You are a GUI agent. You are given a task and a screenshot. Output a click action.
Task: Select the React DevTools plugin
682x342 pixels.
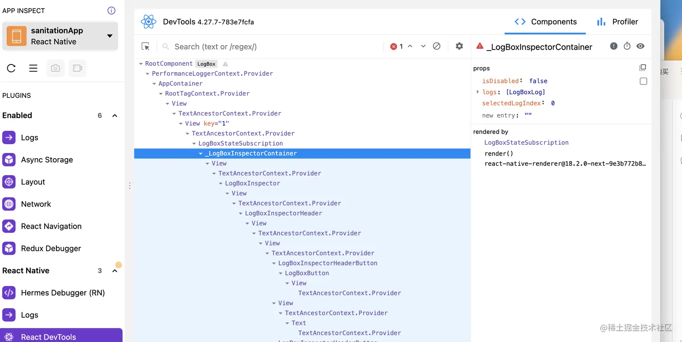(x=61, y=336)
